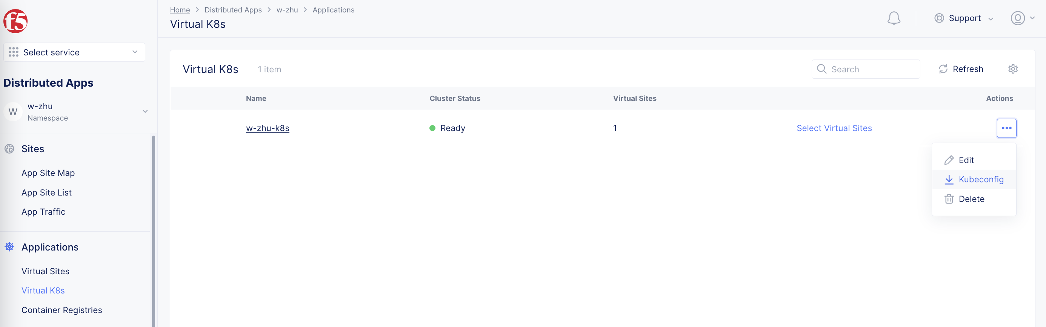Image resolution: width=1046 pixels, height=327 pixels.
Task: Click the sidebar vertical scrollbar
Action: click(x=154, y=231)
